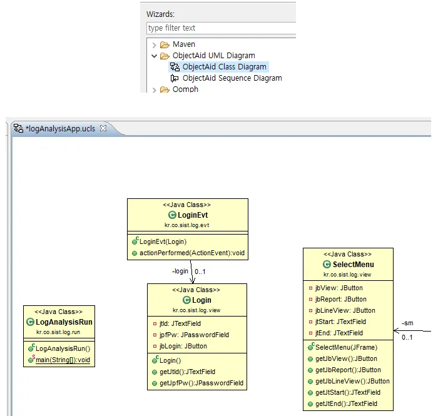
Task: Select Login() constructor entry
Action: pyautogui.click(x=170, y=360)
